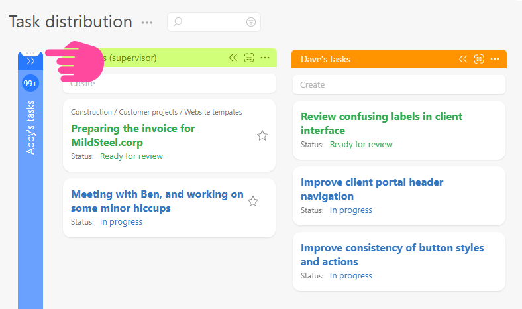The height and width of the screenshot is (309, 522).
Task: Collapse the supervisor column
Action: click(233, 58)
